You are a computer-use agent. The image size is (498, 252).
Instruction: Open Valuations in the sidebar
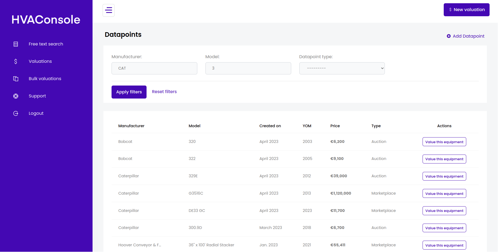tap(40, 61)
